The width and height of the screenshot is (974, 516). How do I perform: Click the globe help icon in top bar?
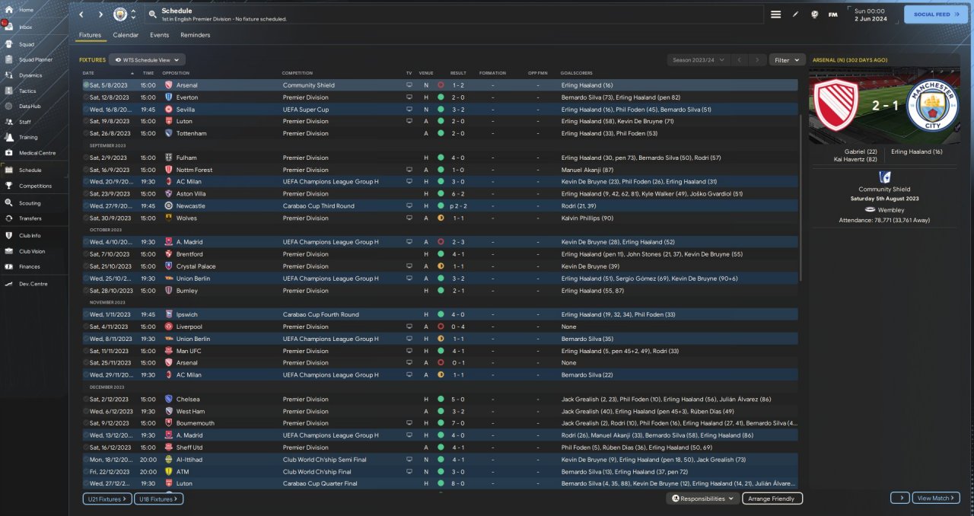click(814, 14)
